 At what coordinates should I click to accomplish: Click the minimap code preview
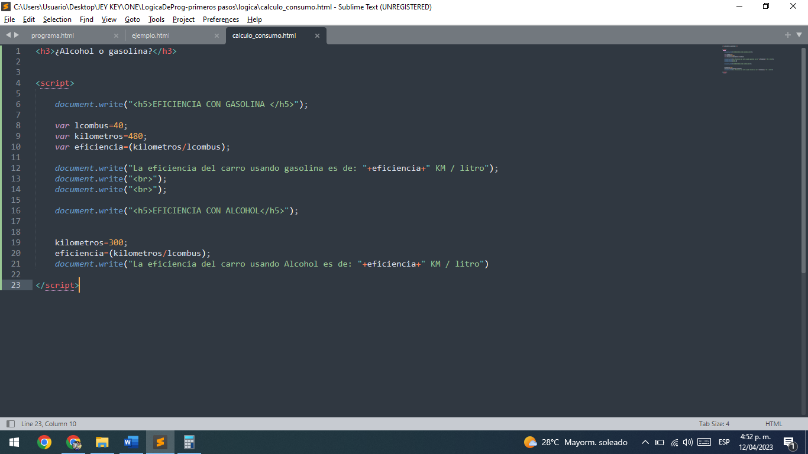point(748,59)
